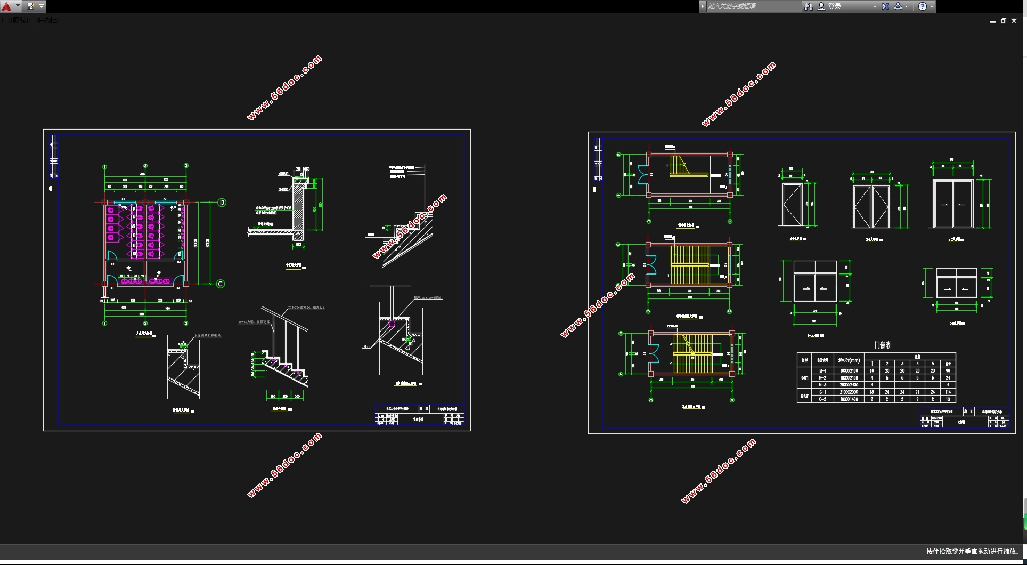Expand the dropdown arrow beside the Help icon
Image resolution: width=1027 pixels, height=565 pixels.
932,6
